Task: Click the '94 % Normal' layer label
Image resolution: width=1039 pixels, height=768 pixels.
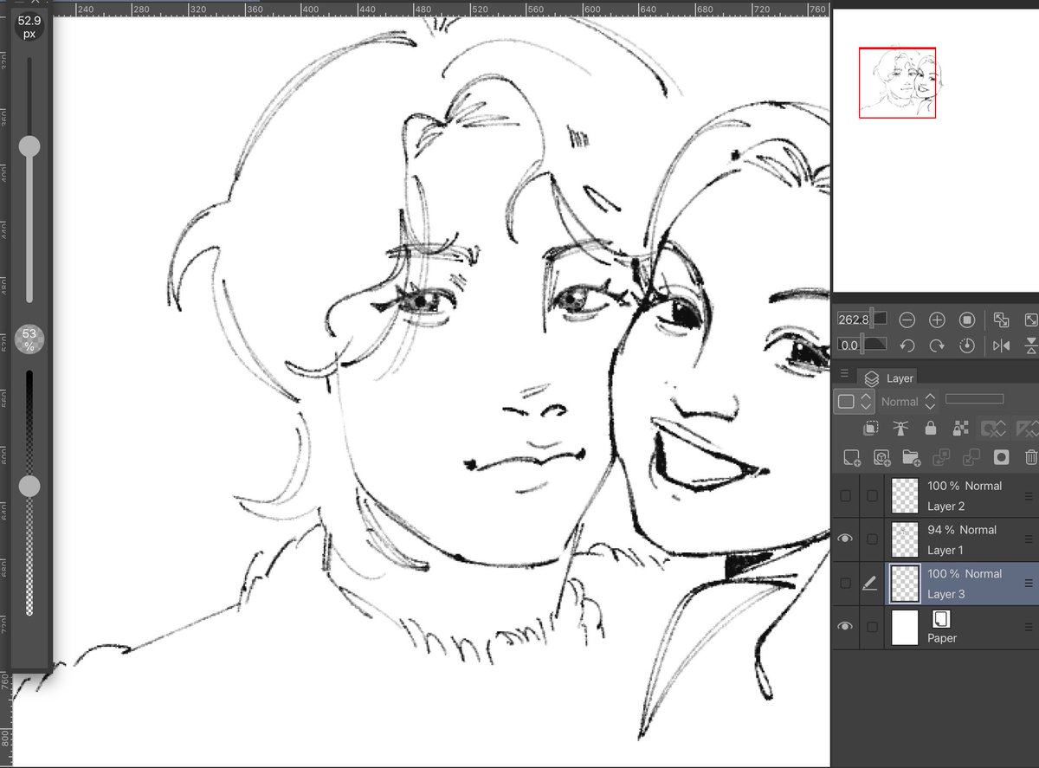Action: (962, 530)
